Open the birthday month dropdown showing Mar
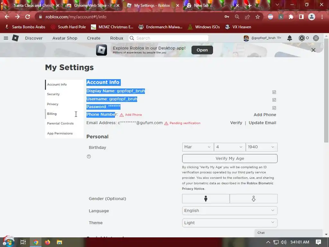Viewport: 329px width, 247px height. 198,147
